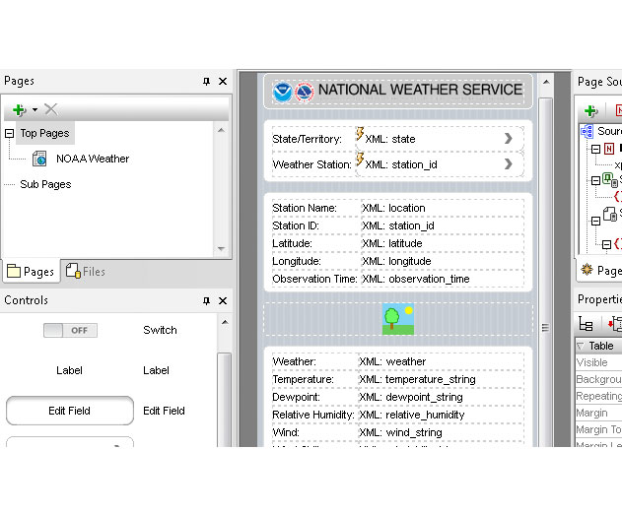Image resolution: width=622 pixels, height=514 pixels.
Task: Select the XML: observation_time field
Action: (x=442, y=279)
